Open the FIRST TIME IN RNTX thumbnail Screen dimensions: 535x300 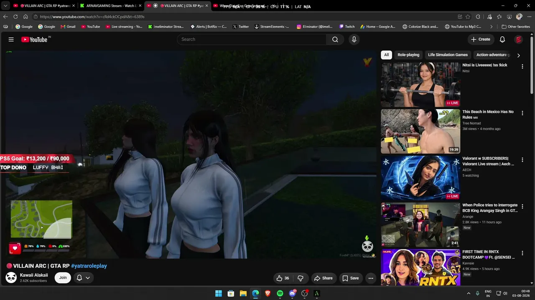(x=420, y=267)
